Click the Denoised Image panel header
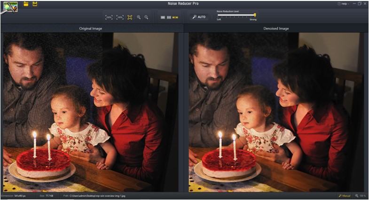 pyautogui.click(x=276, y=29)
